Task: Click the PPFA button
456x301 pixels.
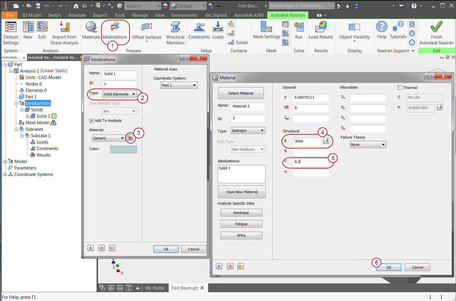Action: point(241,236)
